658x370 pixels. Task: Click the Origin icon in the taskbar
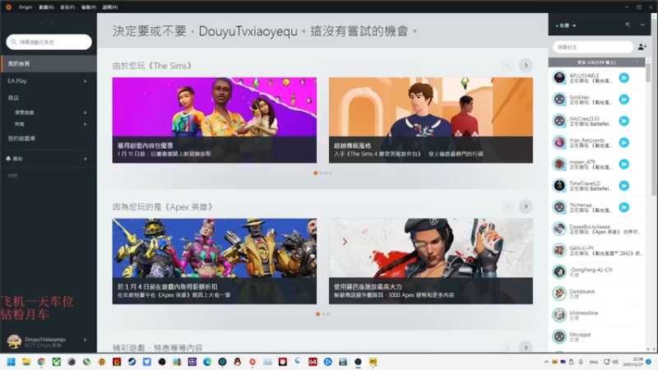coord(253,362)
